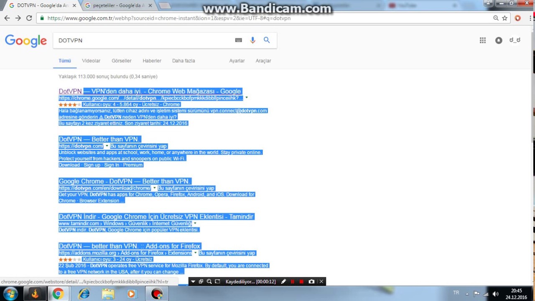This screenshot has width=535, height=301.
Task: Stop the Bandicam recording
Action: pyautogui.click(x=301, y=281)
